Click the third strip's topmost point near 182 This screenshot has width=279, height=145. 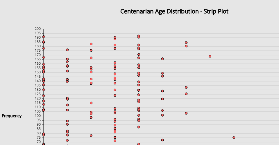point(91,44)
